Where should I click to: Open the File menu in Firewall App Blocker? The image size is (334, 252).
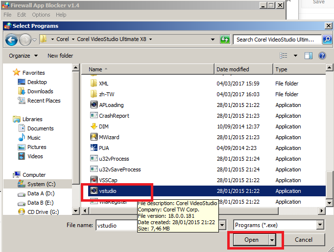coord(7,15)
